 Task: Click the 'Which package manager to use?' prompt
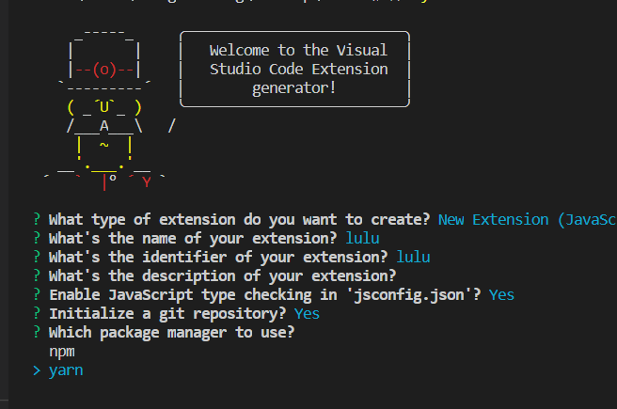coord(173,332)
